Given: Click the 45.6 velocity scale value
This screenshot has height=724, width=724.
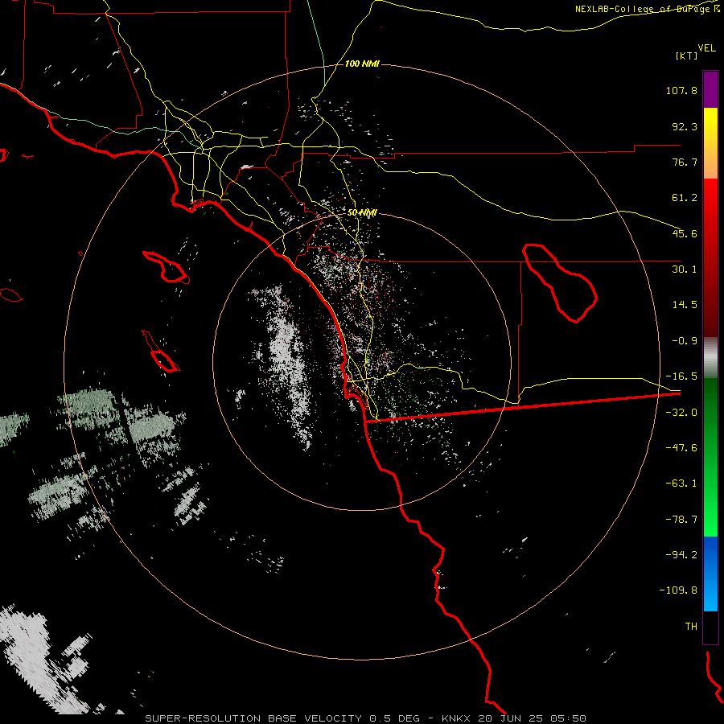Looking at the screenshot, I should pos(685,233).
